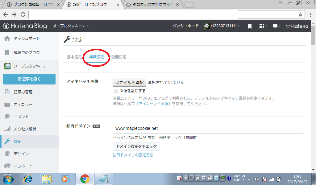
Task: Launch Internet Explorer from the taskbar
Action: tap(27, 179)
